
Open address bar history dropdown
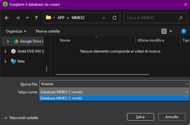click(x=104, y=18)
